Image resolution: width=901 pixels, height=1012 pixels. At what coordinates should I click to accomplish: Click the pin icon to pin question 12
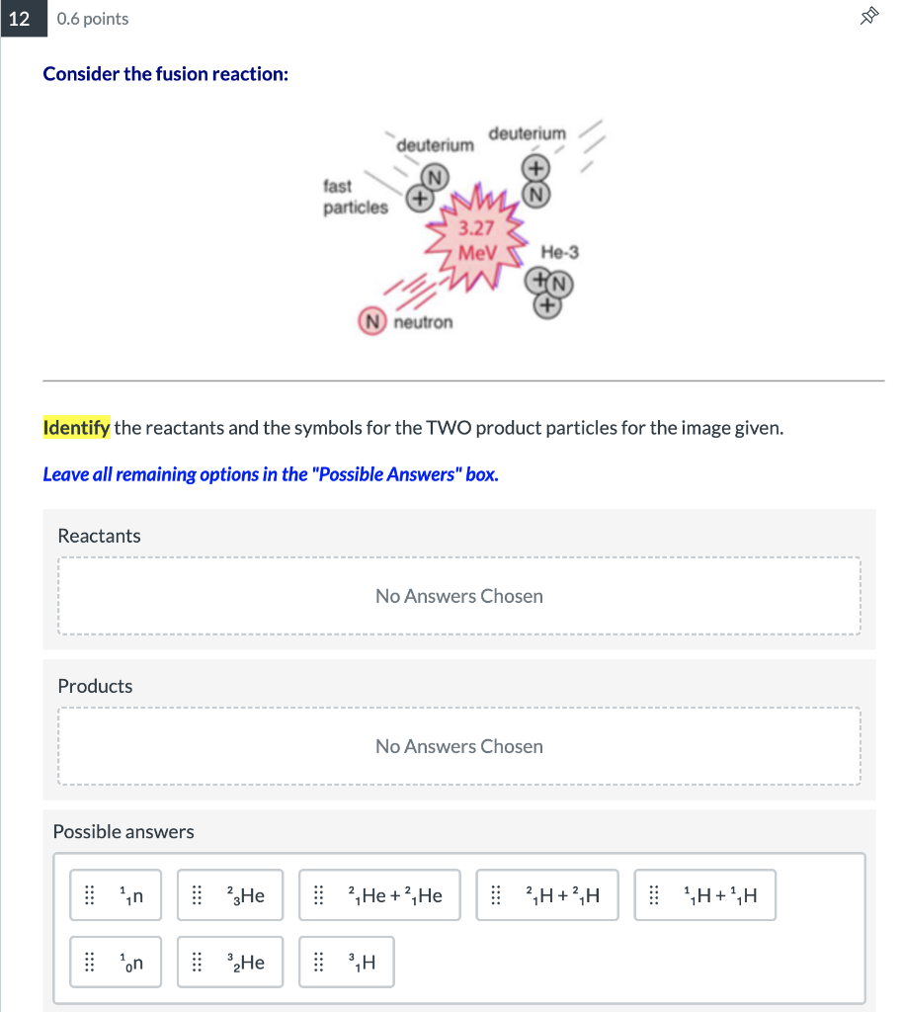click(x=868, y=16)
